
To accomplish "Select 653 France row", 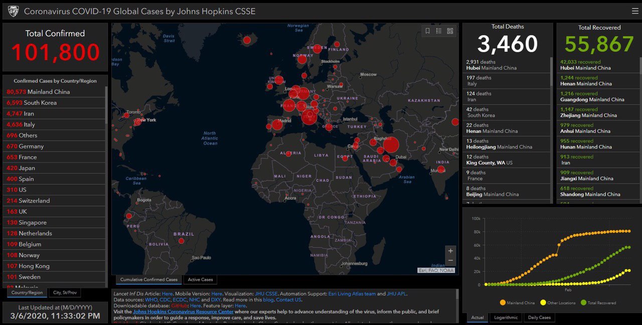I will coord(54,157).
